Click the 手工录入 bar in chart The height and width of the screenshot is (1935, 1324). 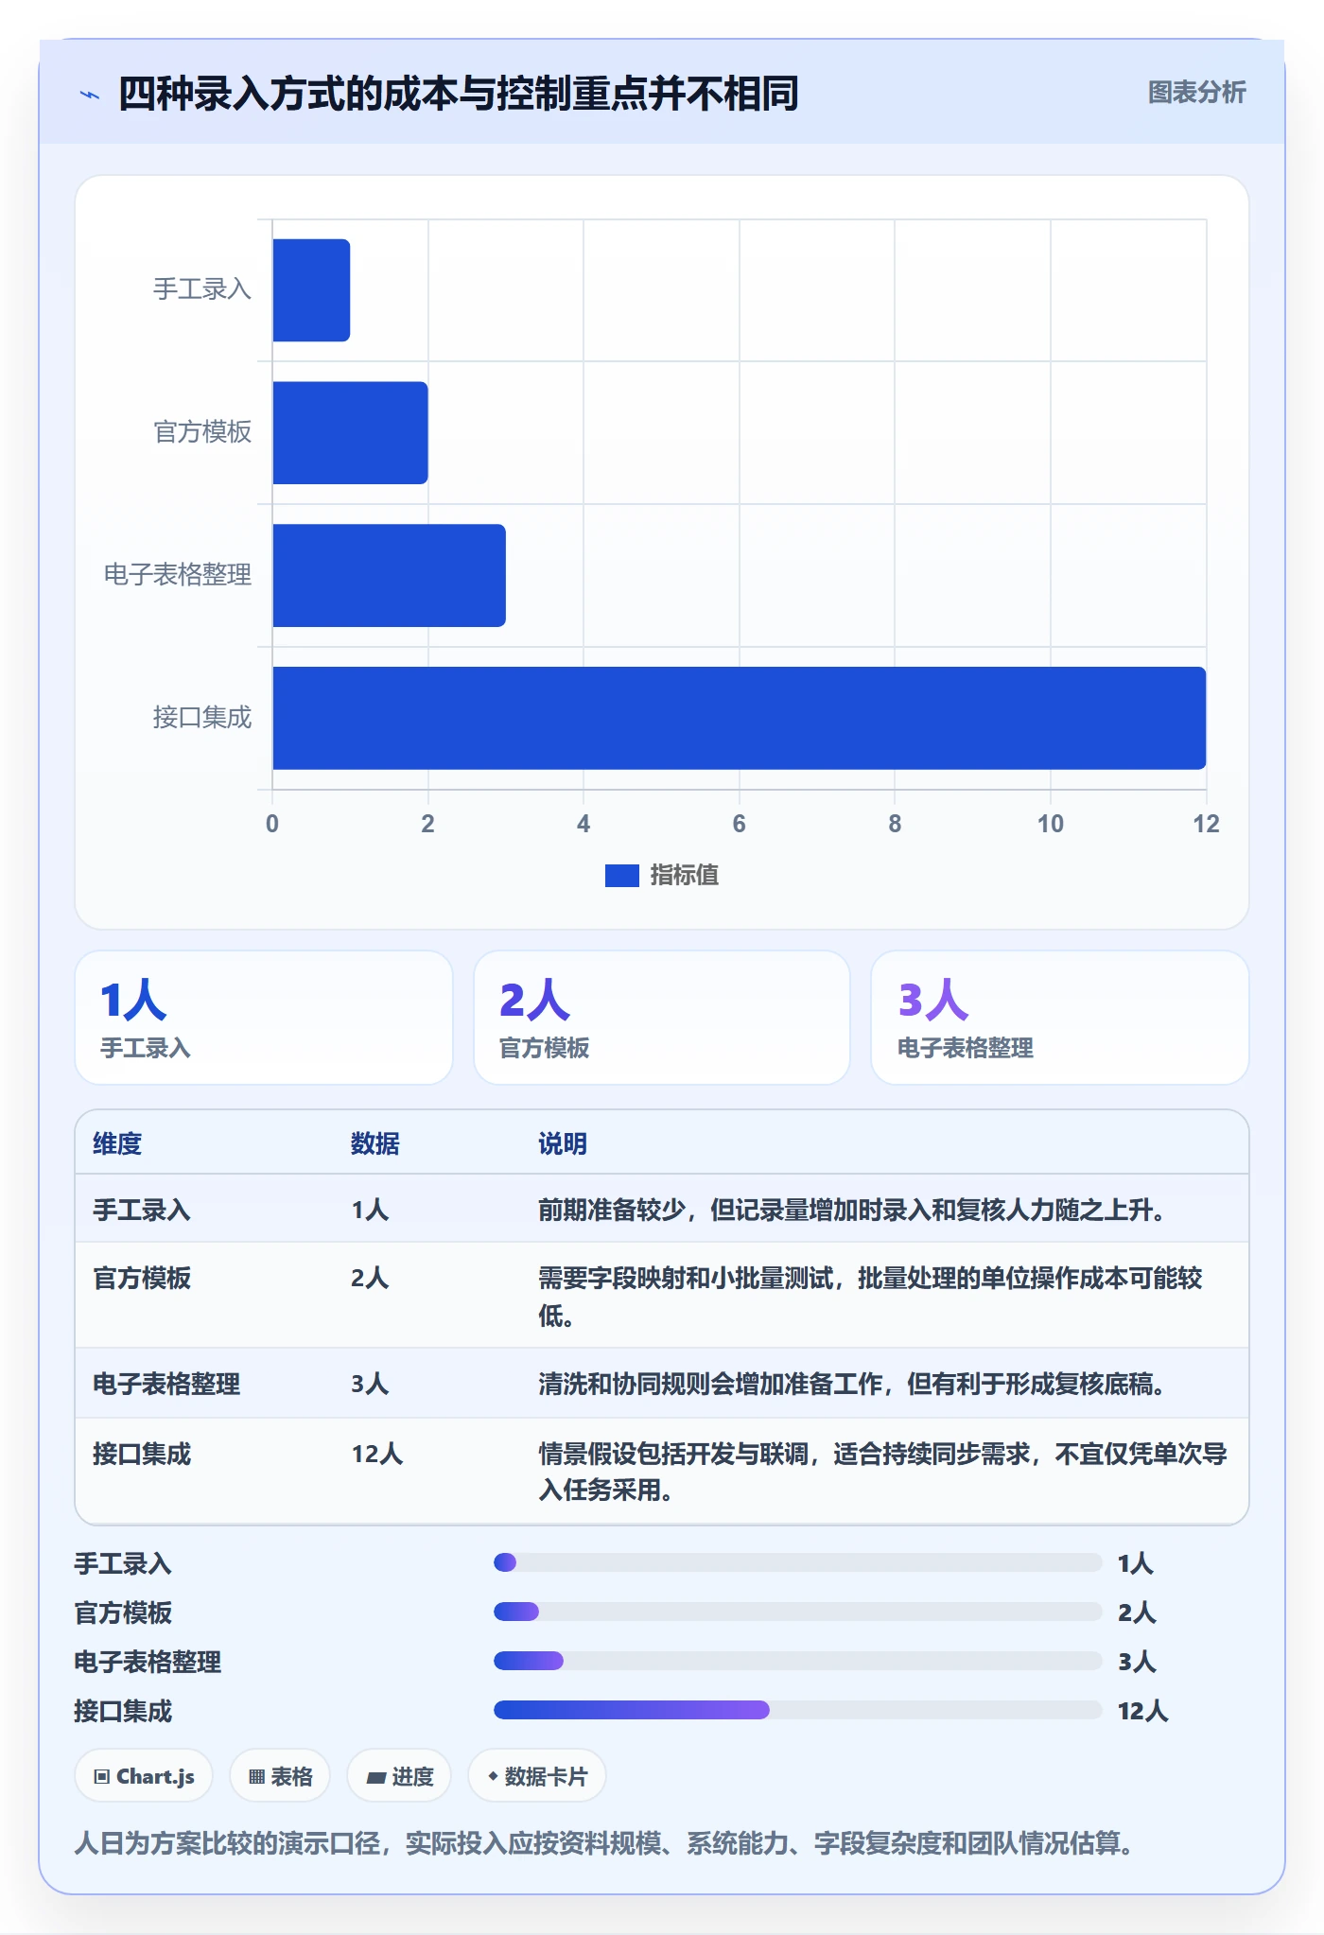pyautogui.click(x=311, y=290)
